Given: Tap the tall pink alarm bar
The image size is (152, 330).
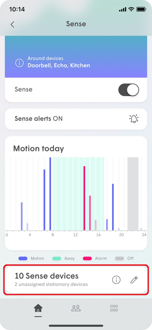Looking at the screenshot, I should pos(84,198).
